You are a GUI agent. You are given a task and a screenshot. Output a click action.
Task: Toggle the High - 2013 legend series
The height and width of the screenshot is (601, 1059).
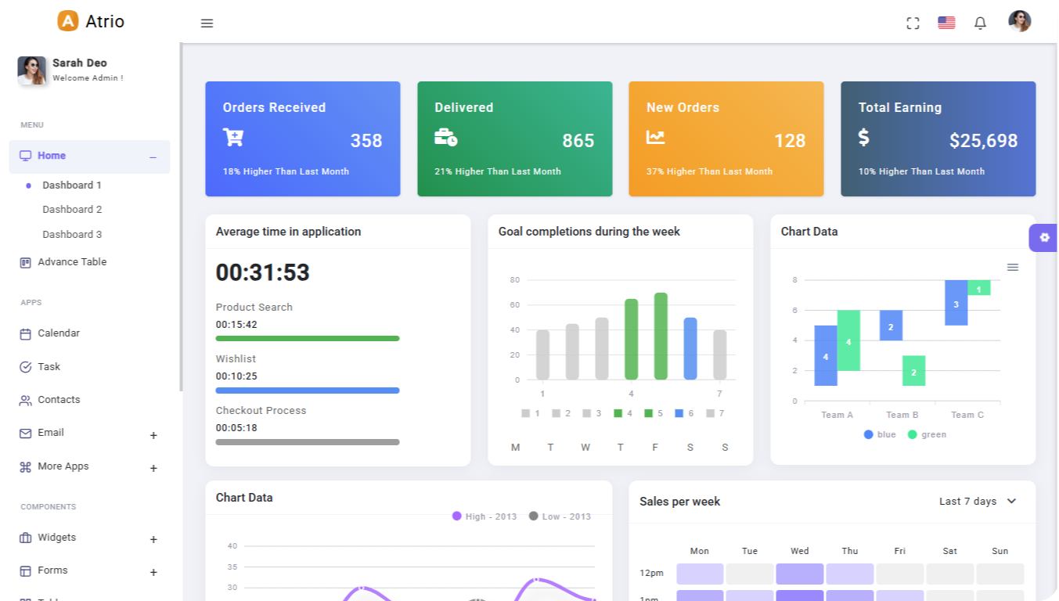tap(484, 516)
